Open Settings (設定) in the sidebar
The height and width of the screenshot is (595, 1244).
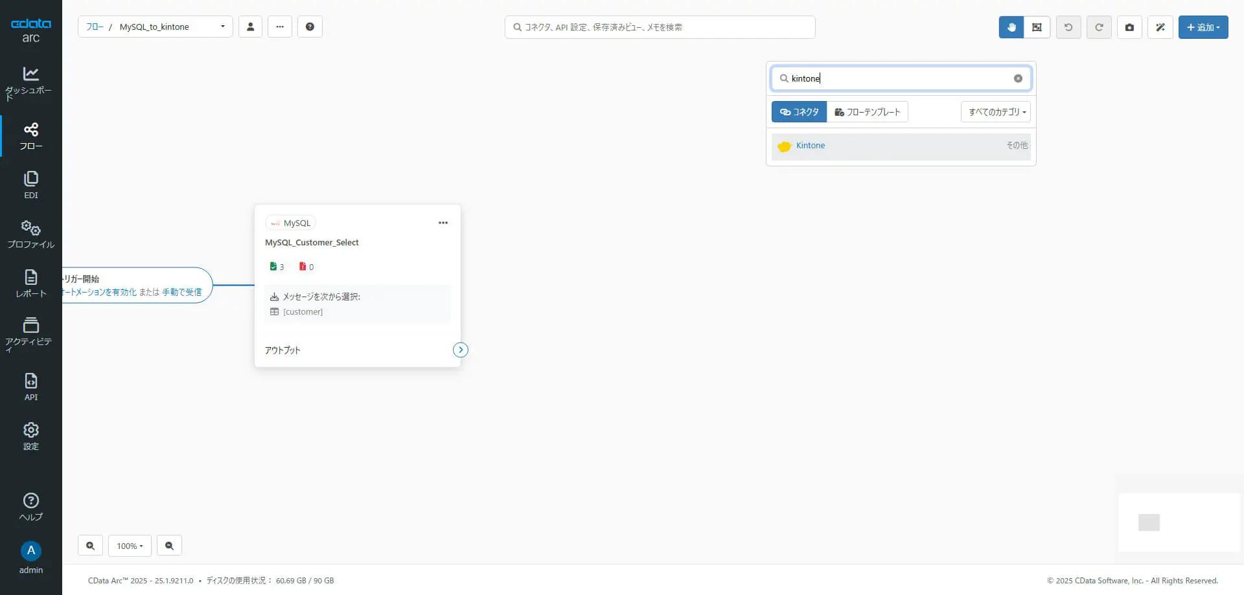pos(30,436)
